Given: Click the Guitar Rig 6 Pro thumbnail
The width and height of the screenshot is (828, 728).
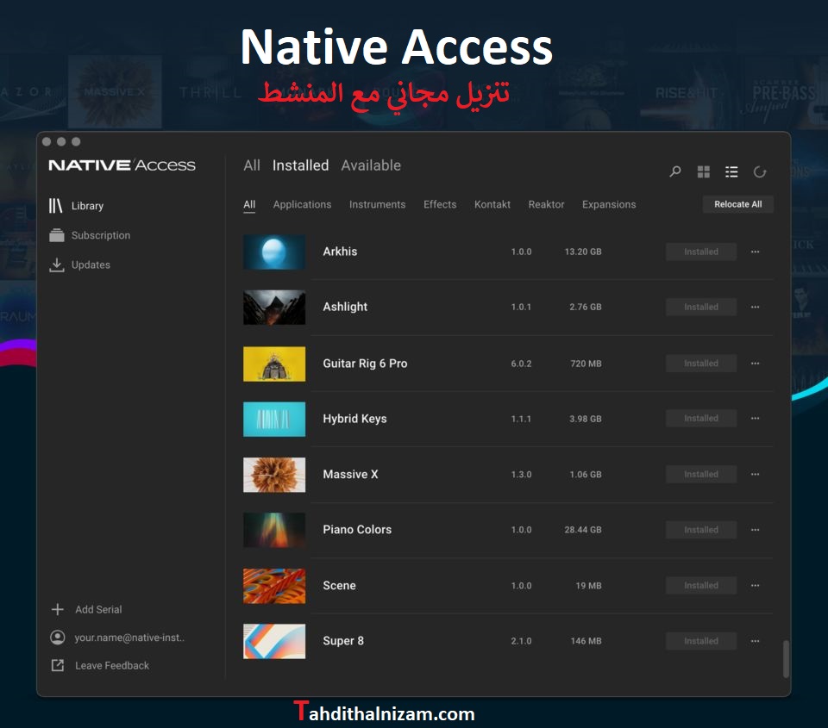Looking at the screenshot, I should pyautogui.click(x=274, y=364).
